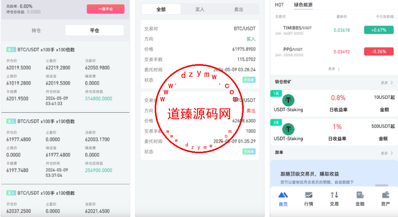
Task: Click the 当前价 value 62021.4500
Action: click(97, 211)
